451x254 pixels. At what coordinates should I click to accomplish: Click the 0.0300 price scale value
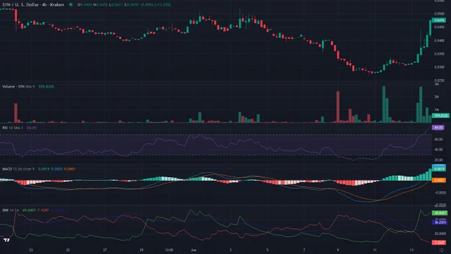tap(439, 67)
